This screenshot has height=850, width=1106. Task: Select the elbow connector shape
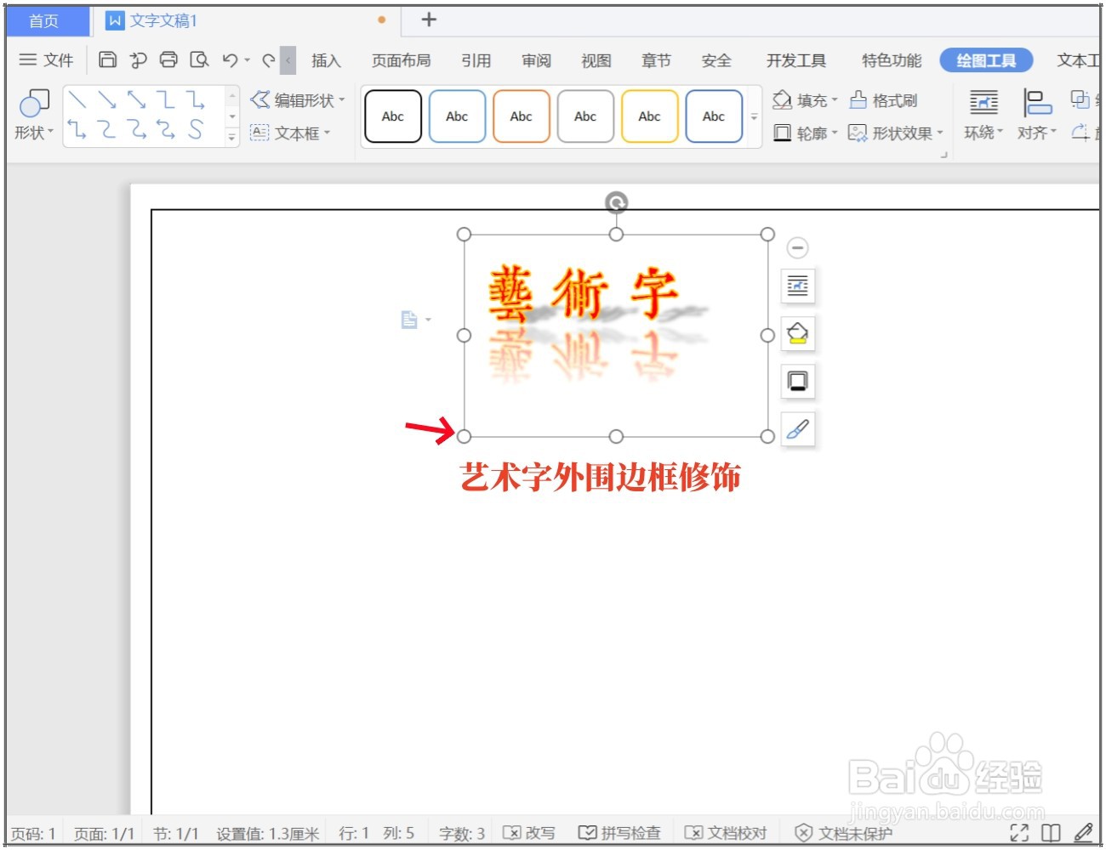[166, 100]
